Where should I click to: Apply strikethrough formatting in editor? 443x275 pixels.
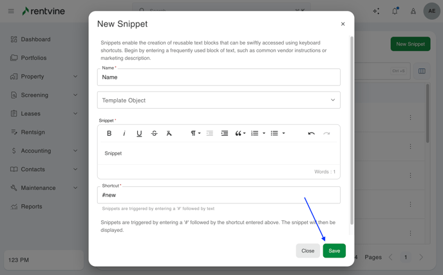click(154, 133)
